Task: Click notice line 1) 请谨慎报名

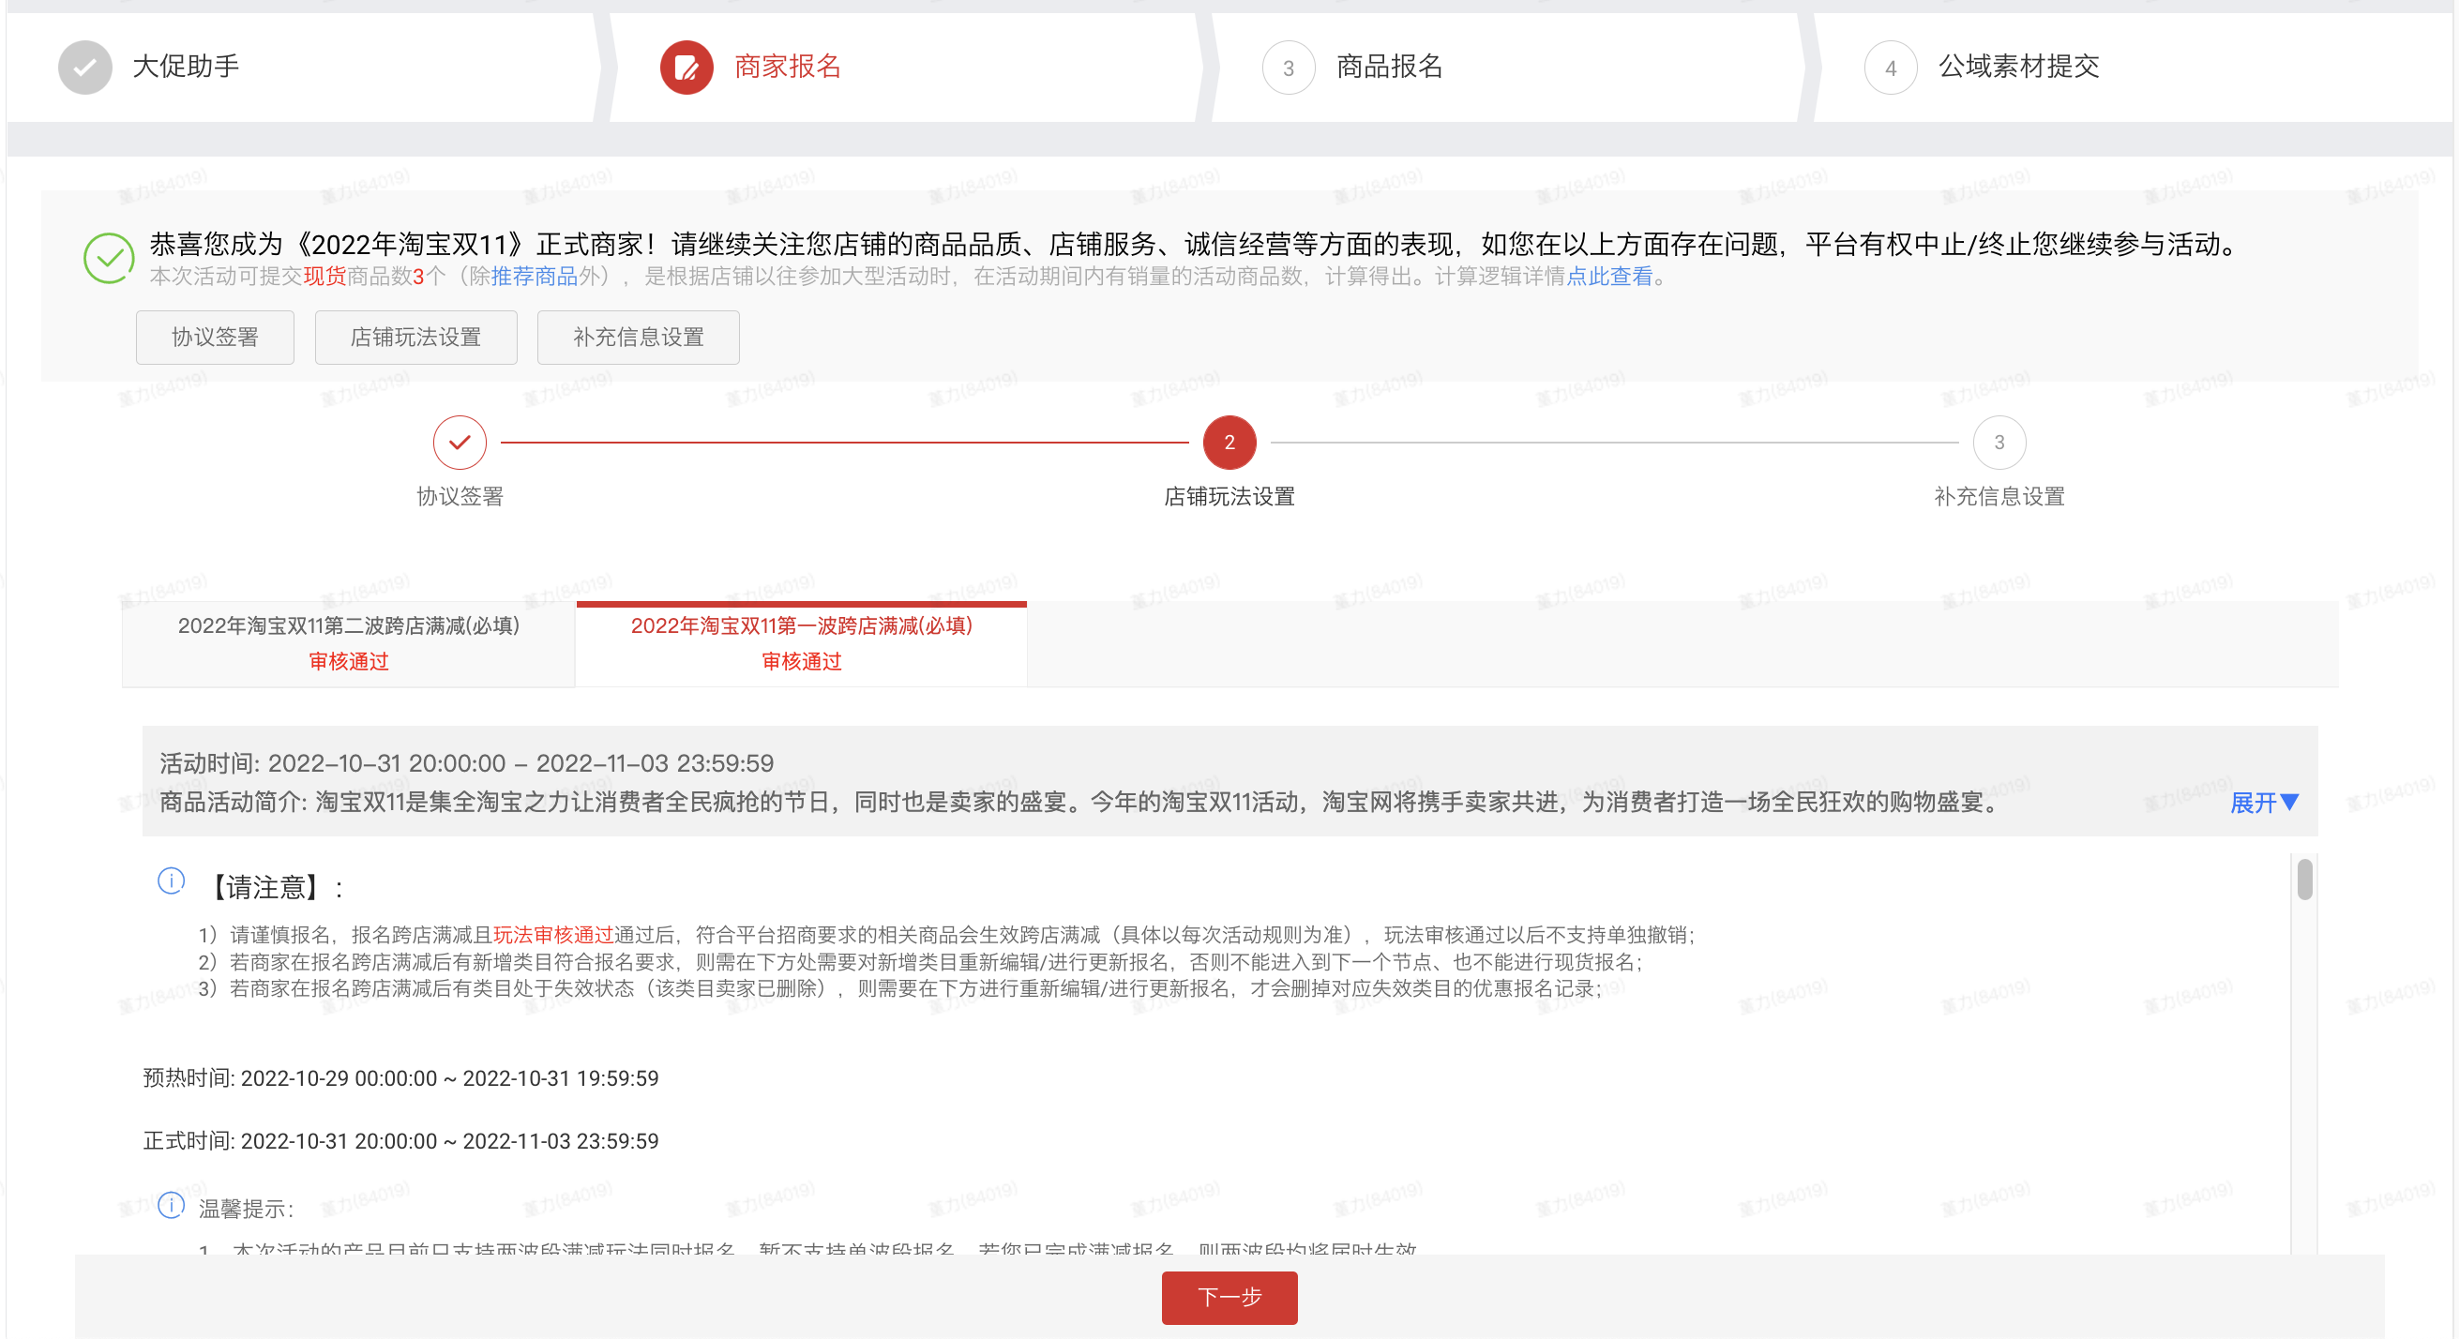Action: (947, 934)
